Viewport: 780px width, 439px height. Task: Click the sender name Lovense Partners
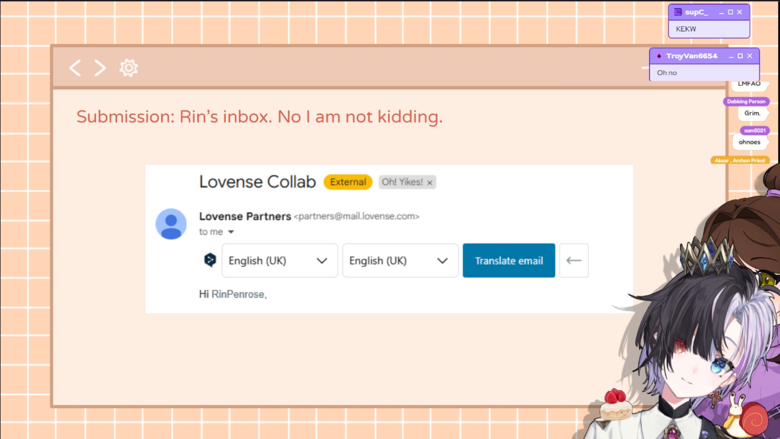(x=245, y=217)
